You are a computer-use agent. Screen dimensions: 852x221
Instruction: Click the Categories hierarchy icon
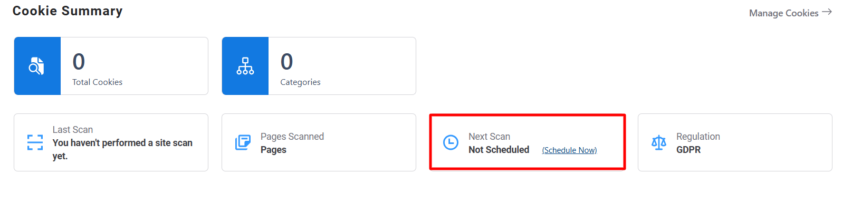pos(245,66)
